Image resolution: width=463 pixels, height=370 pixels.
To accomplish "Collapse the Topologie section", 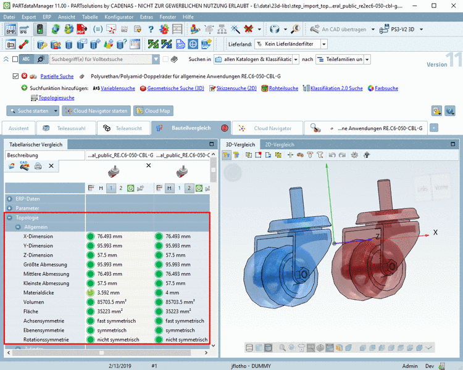I will coord(9,218).
